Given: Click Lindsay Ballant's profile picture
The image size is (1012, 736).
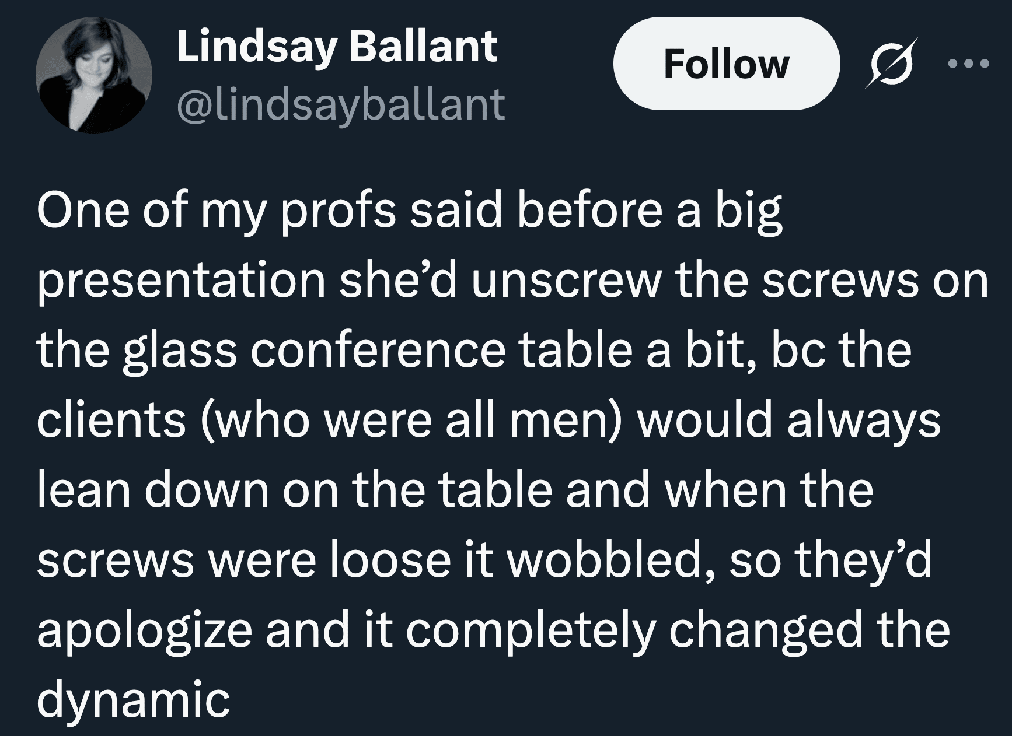Looking at the screenshot, I should [x=94, y=75].
